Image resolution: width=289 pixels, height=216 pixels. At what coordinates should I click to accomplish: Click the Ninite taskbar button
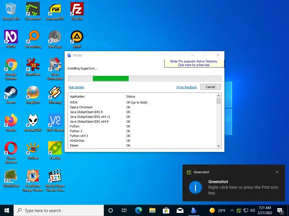coord(194,210)
